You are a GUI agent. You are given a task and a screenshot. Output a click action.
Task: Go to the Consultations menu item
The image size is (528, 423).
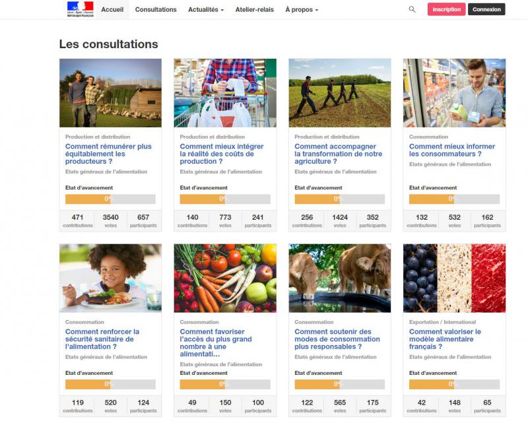pyautogui.click(x=156, y=10)
